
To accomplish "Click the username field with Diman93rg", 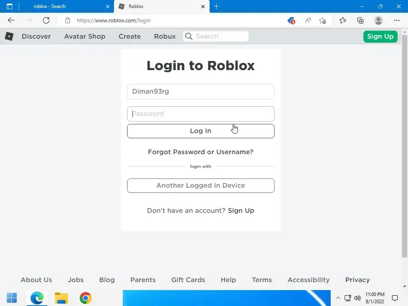I will point(201,92).
